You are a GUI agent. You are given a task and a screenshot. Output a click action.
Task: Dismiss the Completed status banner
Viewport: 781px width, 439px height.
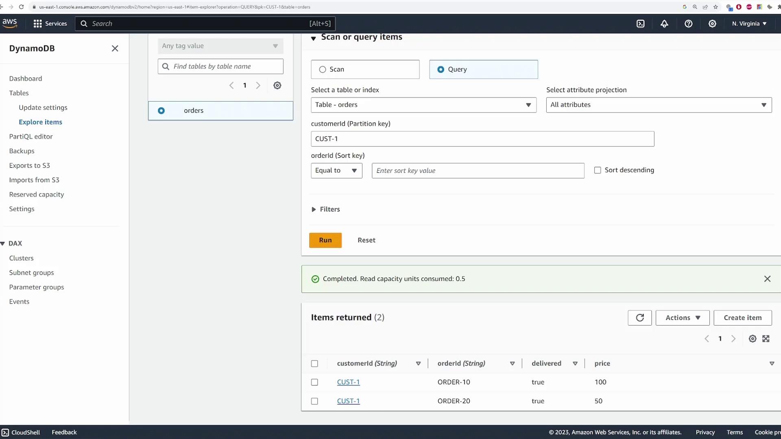[767, 279]
